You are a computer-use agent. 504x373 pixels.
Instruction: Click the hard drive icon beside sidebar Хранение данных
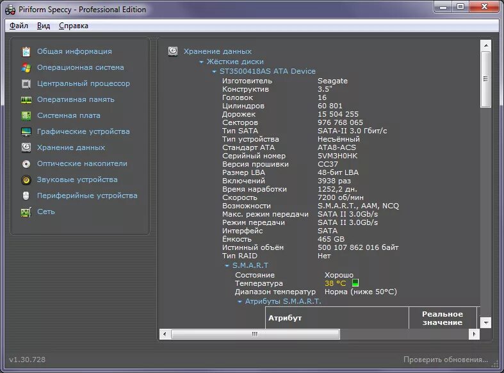point(26,147)
